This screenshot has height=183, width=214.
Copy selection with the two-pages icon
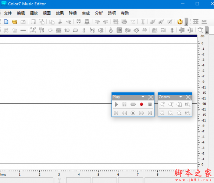(x=51, y=22)
